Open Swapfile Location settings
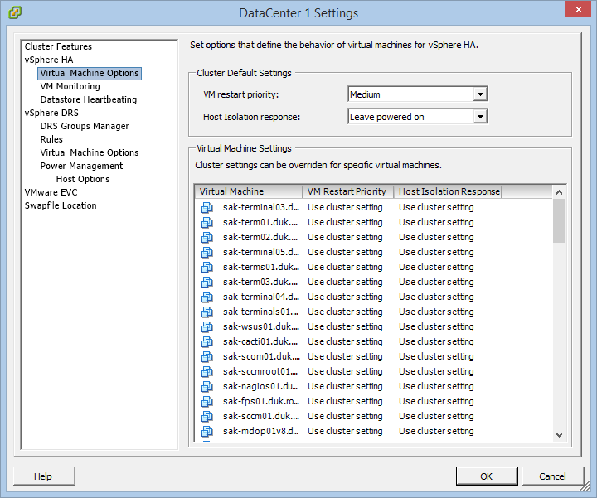Viewport: 597px width, 498px height. click(x=61, y=205)
